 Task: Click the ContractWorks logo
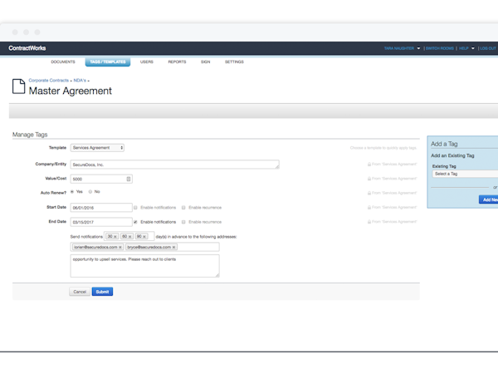pyautogui.click(x=28, y=48)
